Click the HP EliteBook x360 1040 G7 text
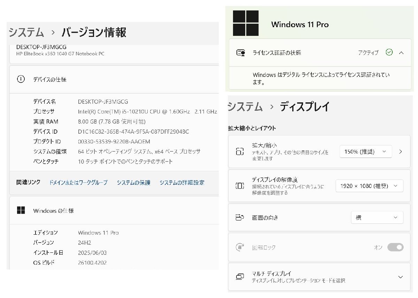The height and width of the screenshot is (298, 418). tap(60, 54)
